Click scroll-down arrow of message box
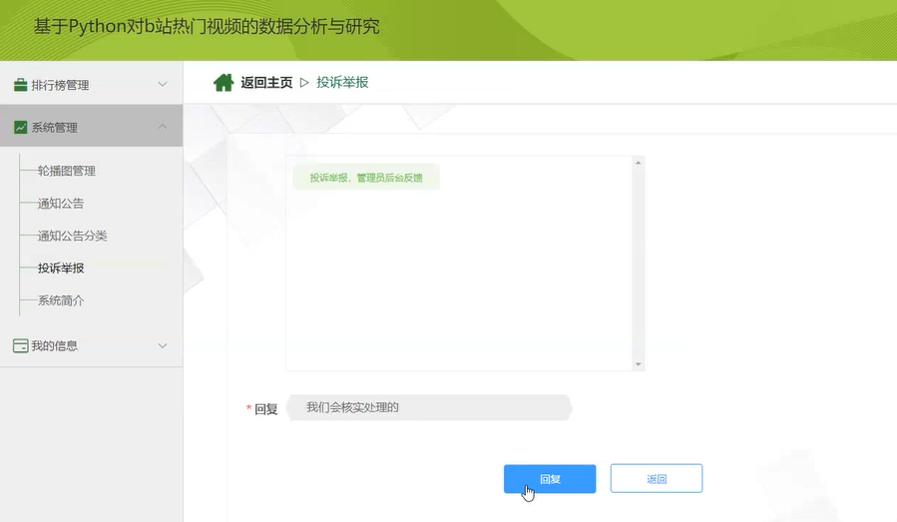The image size is (897, 522). pyautogui.click(x=638, y=364)
